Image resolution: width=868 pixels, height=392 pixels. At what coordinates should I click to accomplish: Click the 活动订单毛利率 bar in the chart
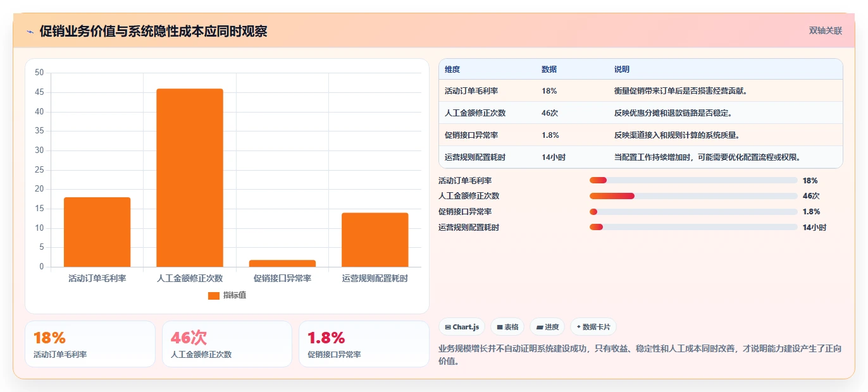click(97, 232)
